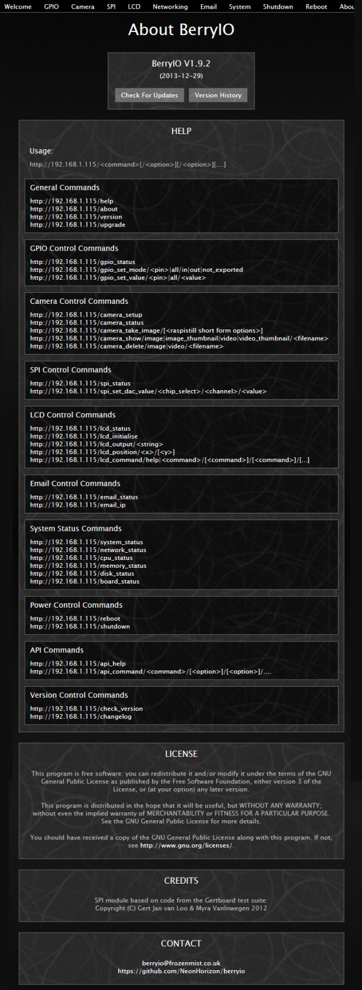Viewport: 362px width, 990px height.
Task: Click the BerryIO V1.9.2 version title
Action: (181, 63)
